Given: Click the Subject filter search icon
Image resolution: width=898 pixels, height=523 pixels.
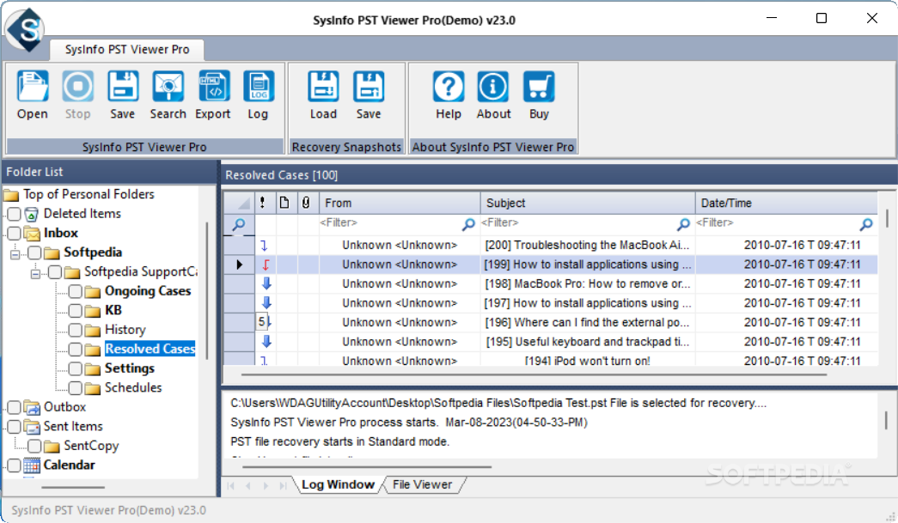Looking at the screenshot, I should coord(683,224).
